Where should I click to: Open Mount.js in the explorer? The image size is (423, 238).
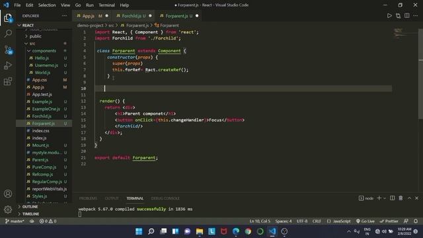coord(44,145)
